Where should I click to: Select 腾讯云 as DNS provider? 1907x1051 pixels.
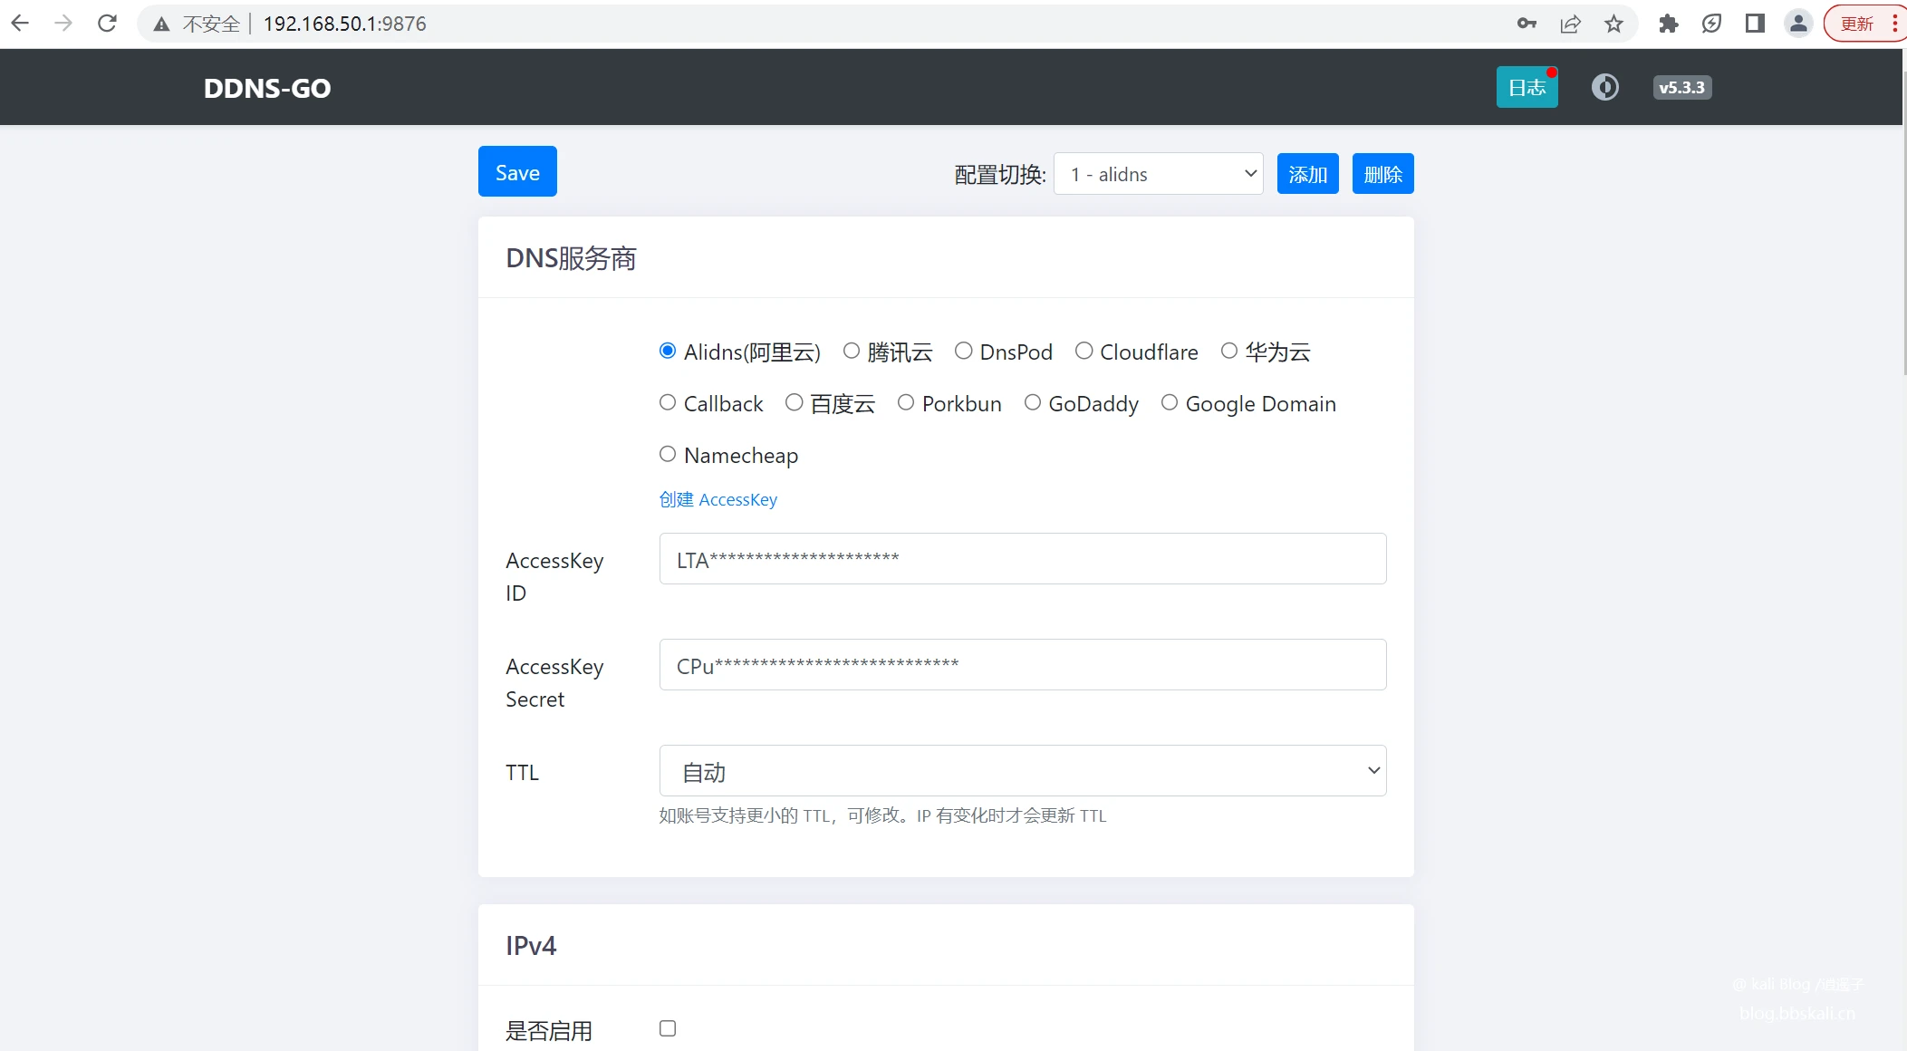(x=852, y=351)
